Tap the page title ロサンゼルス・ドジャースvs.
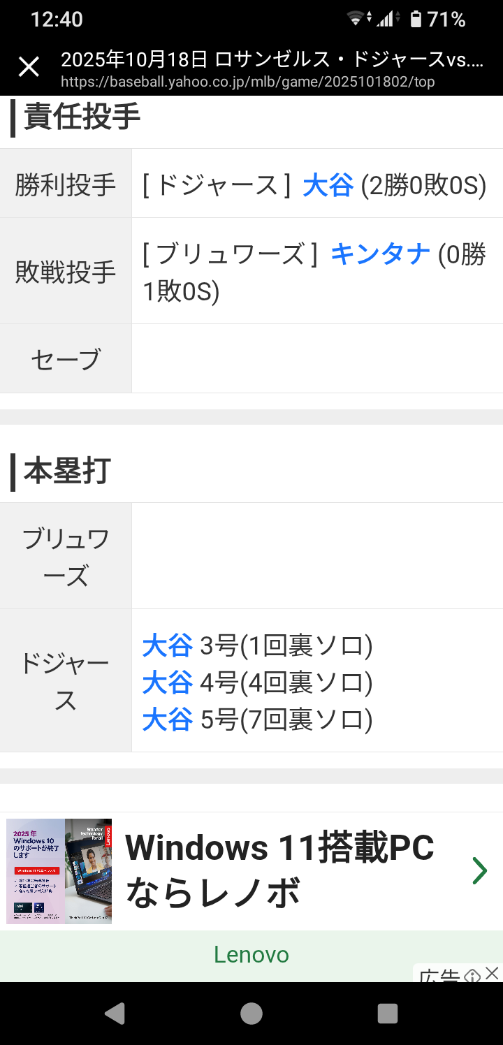The image size is (503, 1045). coord(272,59)
